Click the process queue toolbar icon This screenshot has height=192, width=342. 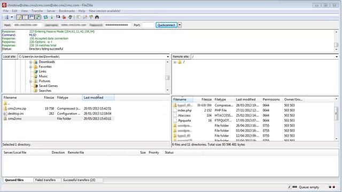52,17
